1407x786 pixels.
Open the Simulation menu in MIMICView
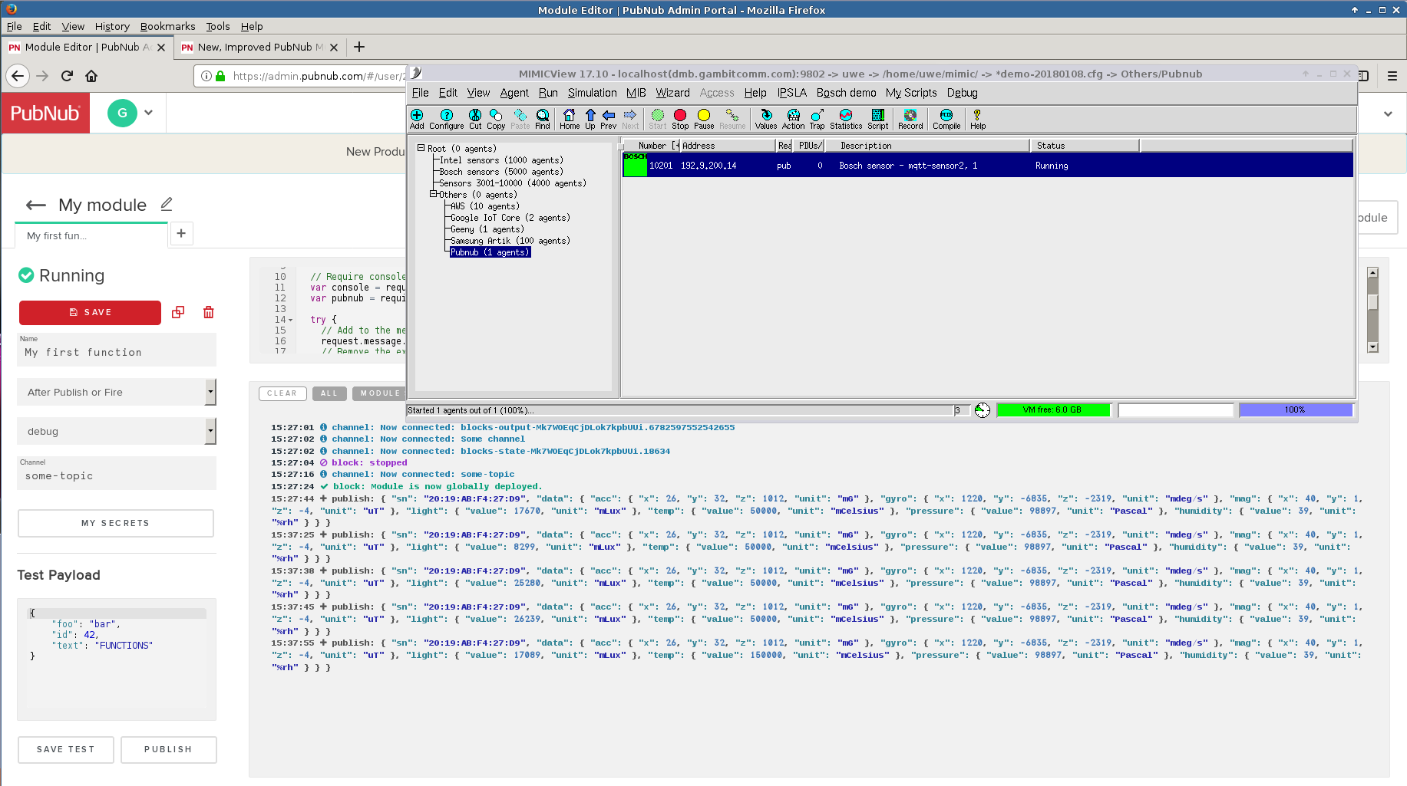coord(592,93)
